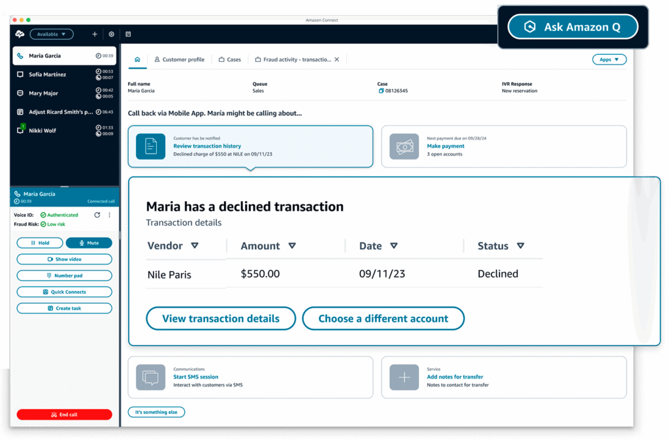Click the It's something else button
Image resolution: width=669 pixels, height=440 pixels.
(x=156, y=413)
